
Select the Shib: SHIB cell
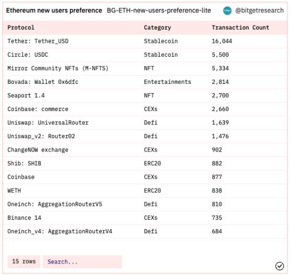[x=25, y=164]
